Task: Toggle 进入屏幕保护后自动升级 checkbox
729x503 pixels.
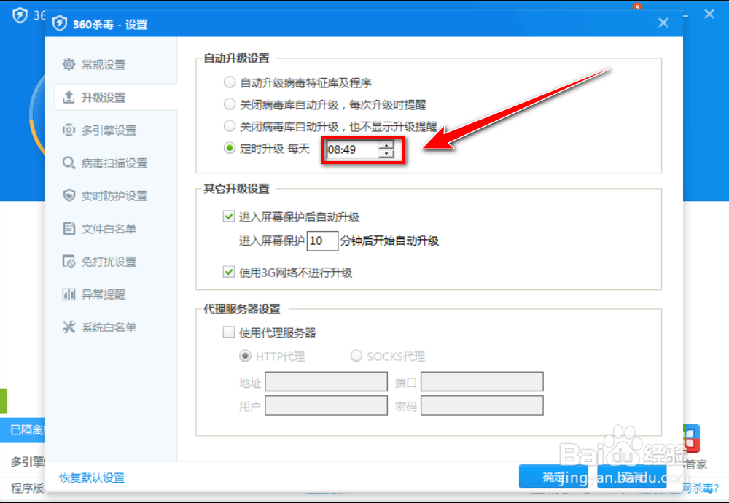Action: [229, 217]
